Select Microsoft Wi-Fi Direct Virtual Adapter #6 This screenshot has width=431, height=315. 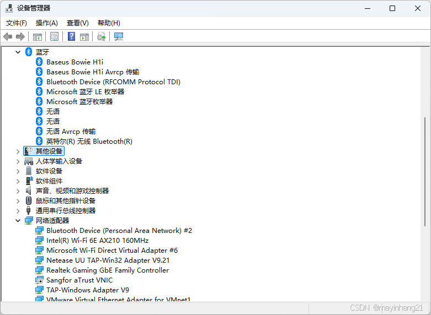click(112, 250)
